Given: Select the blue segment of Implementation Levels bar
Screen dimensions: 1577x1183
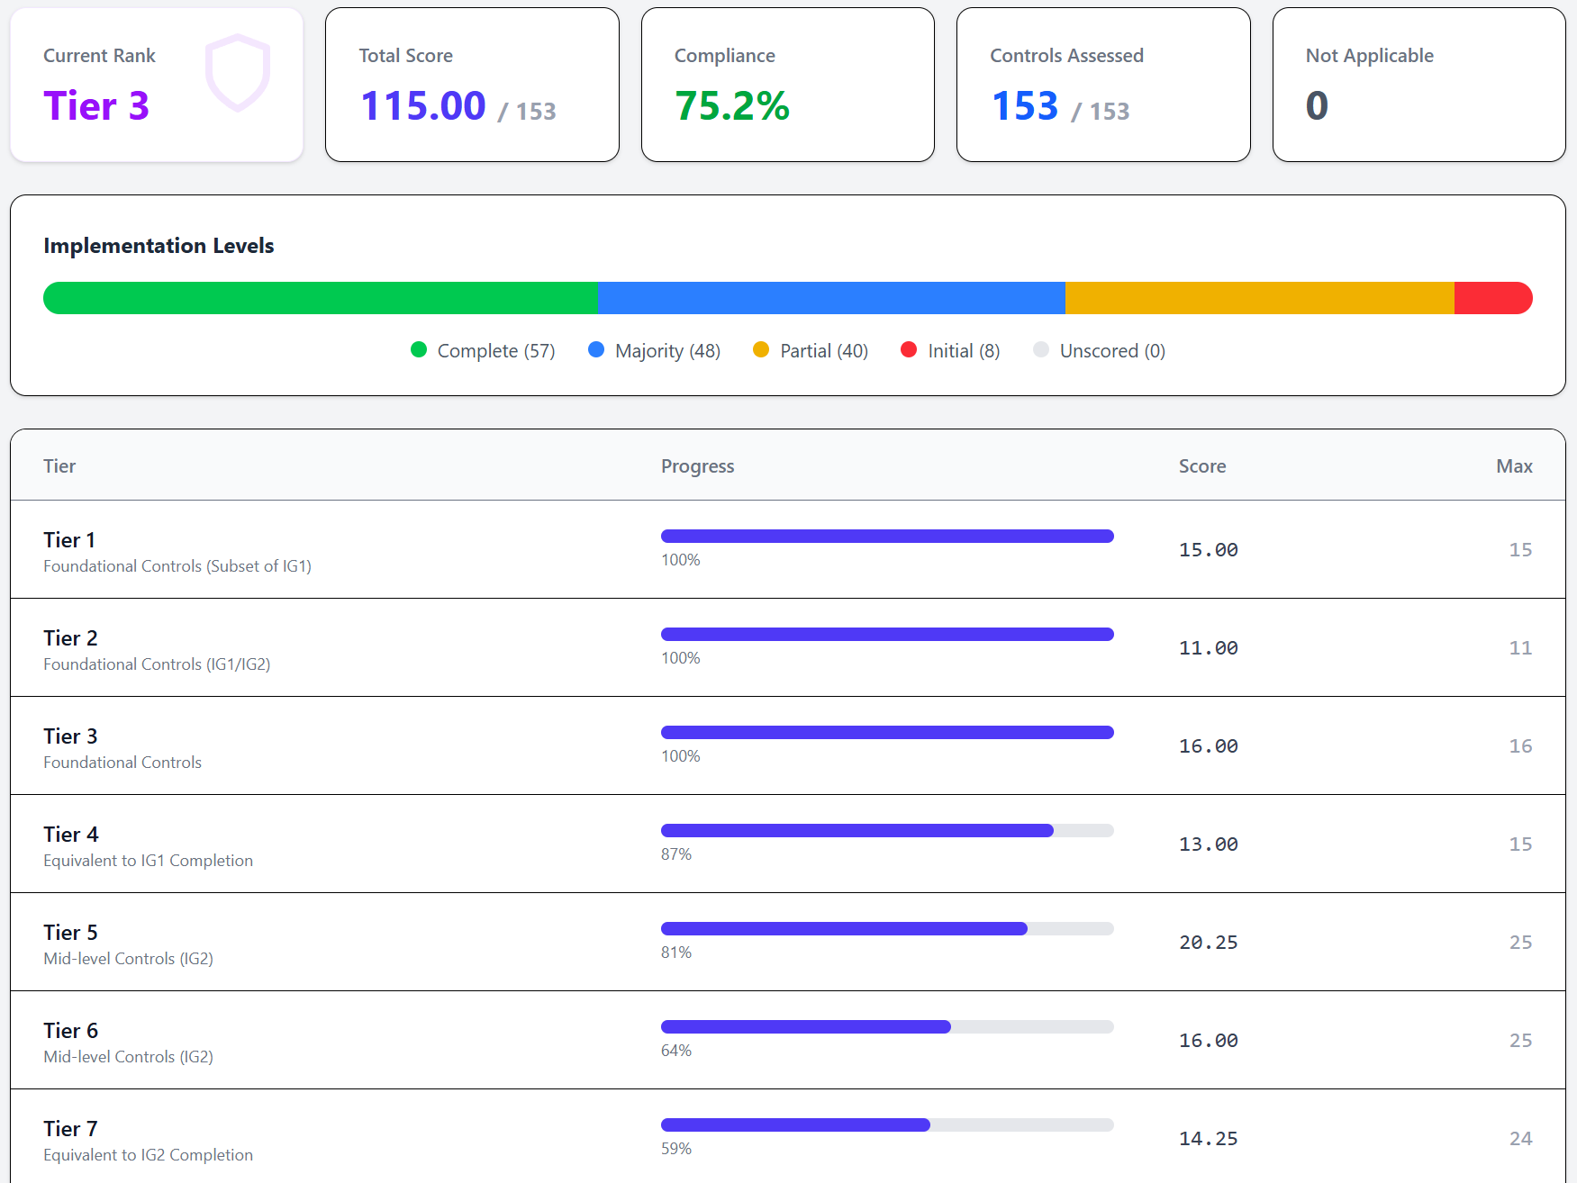Looking at the screenshot, I should 830,298.
